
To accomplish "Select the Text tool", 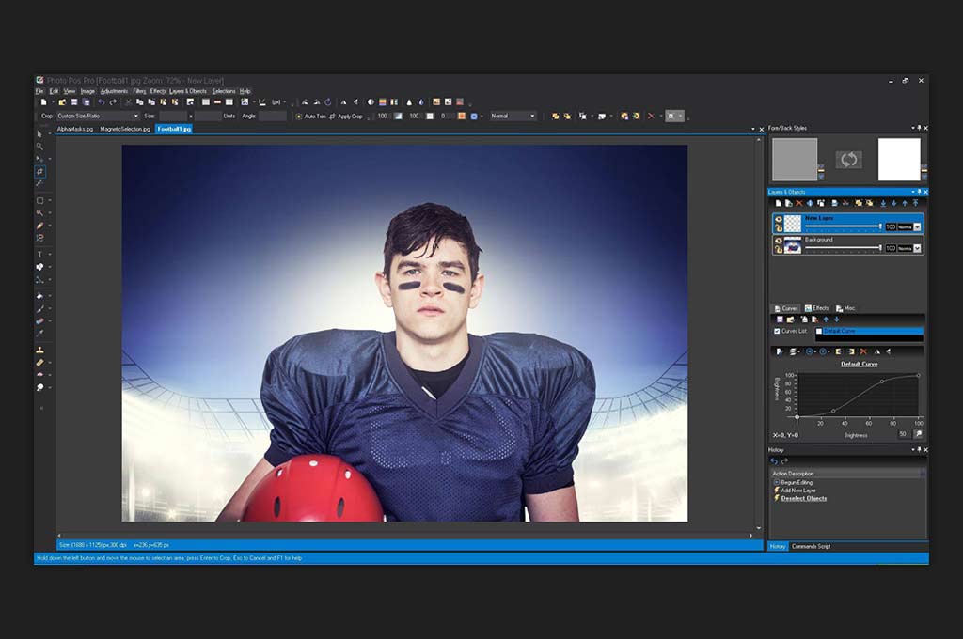I will [x=39, y=254].
